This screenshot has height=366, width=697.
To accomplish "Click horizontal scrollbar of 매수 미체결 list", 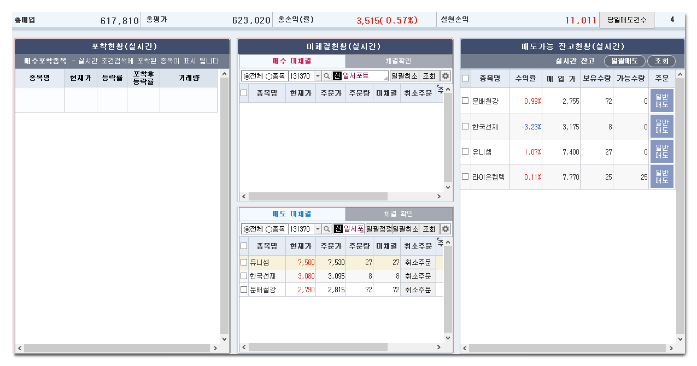I will (x=318, y=196).
